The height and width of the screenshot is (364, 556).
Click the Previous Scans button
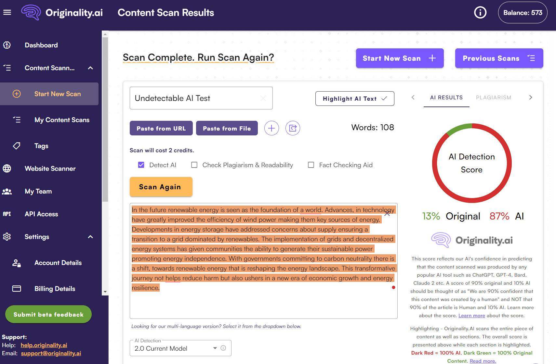499,58
